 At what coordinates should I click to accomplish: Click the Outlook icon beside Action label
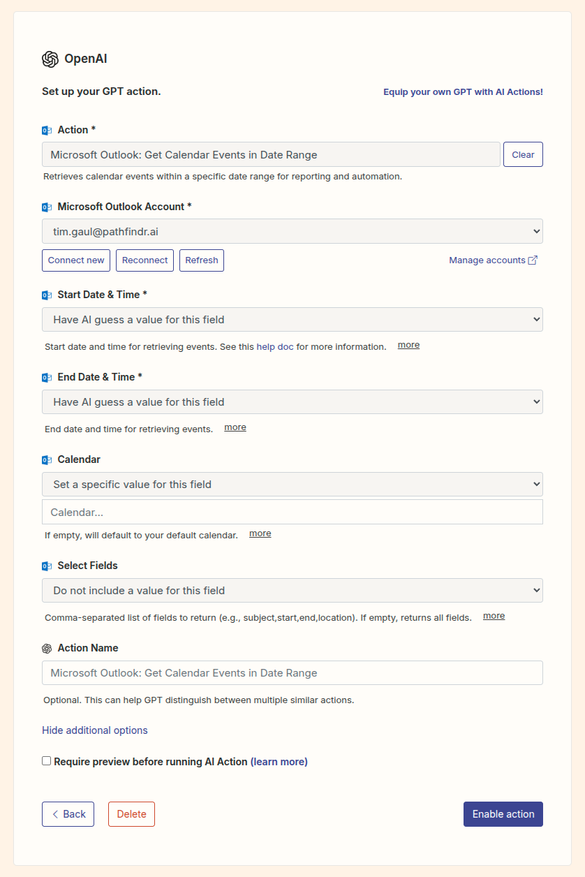(47, 130)
